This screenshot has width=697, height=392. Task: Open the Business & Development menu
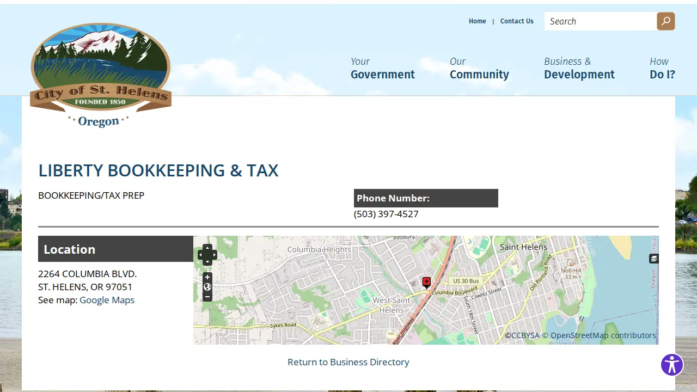click(x=579, y=69)
